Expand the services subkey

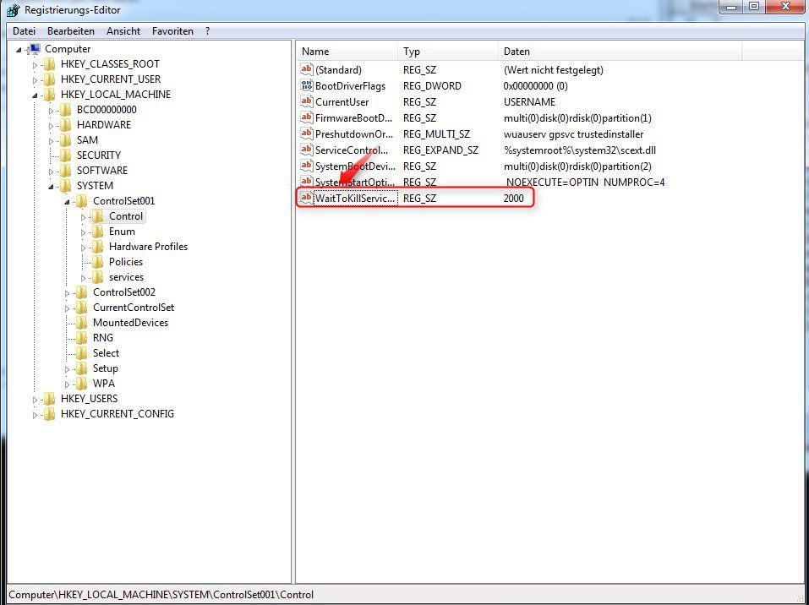(82, 276)
